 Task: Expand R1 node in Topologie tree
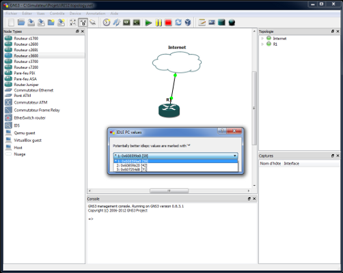(x=262, y=44)
